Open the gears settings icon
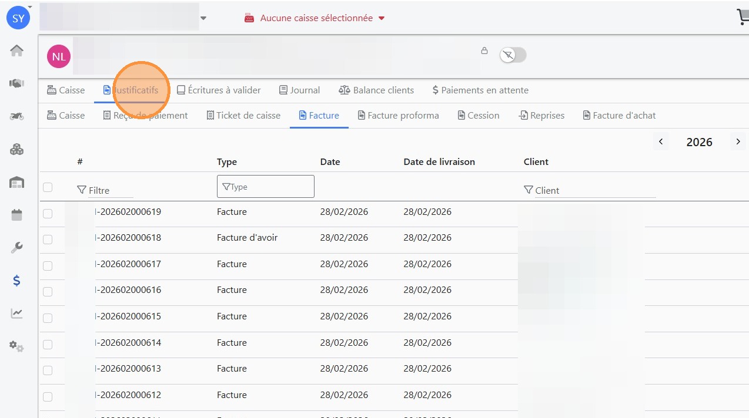 [17, 346]
